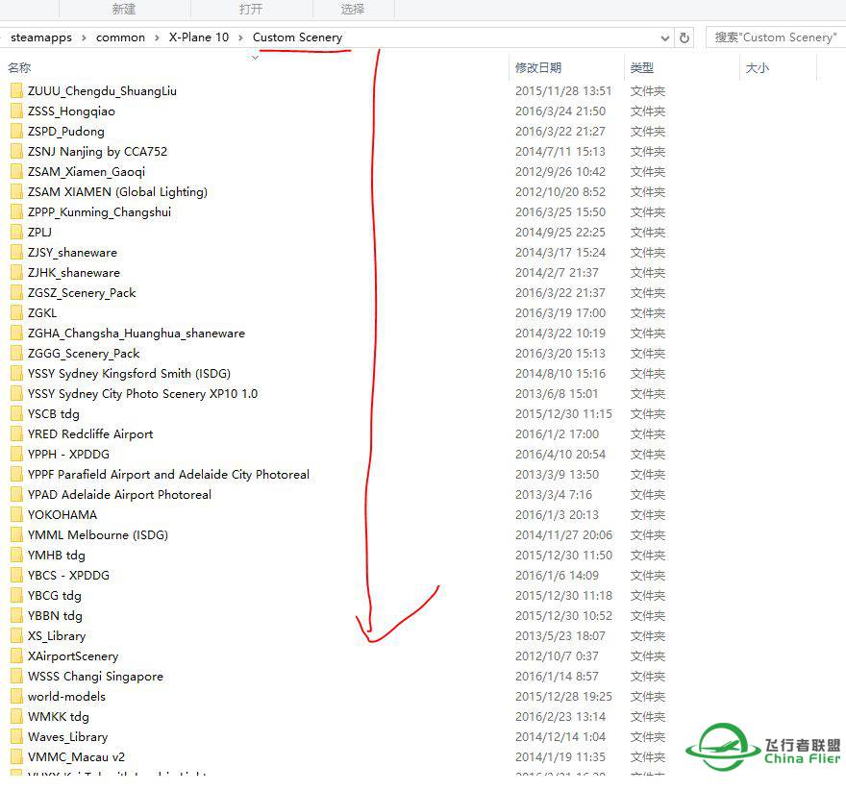Click folder icon of YRED Redcliffe Airport
Image resolution: width=846 pixels, height=791 pixels.
16,433
